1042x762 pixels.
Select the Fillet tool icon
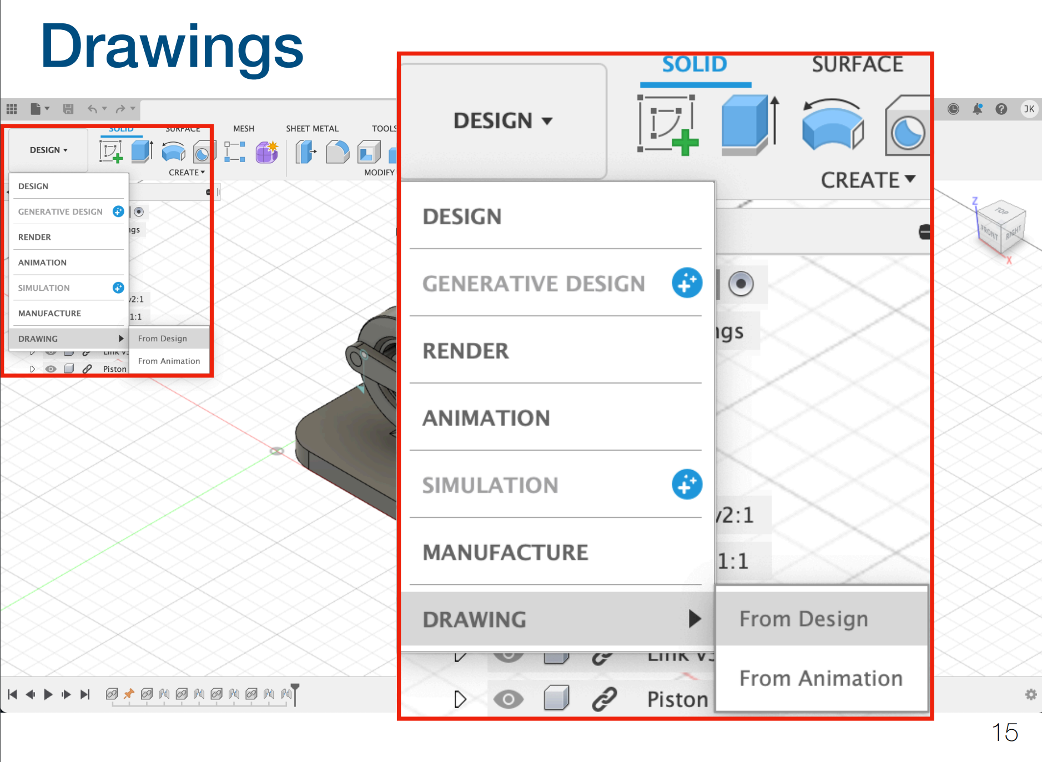(x=338, y=152)
